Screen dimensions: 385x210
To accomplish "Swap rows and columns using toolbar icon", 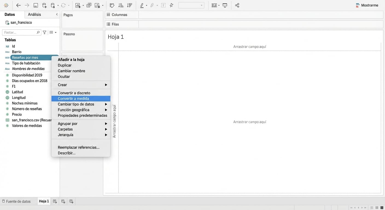I will coord(112,5).
